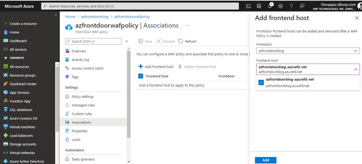
Task: Uncheck azfrontdoorblog-azurefd-net in the dropdown list
Action: click(x=261, y=82)
